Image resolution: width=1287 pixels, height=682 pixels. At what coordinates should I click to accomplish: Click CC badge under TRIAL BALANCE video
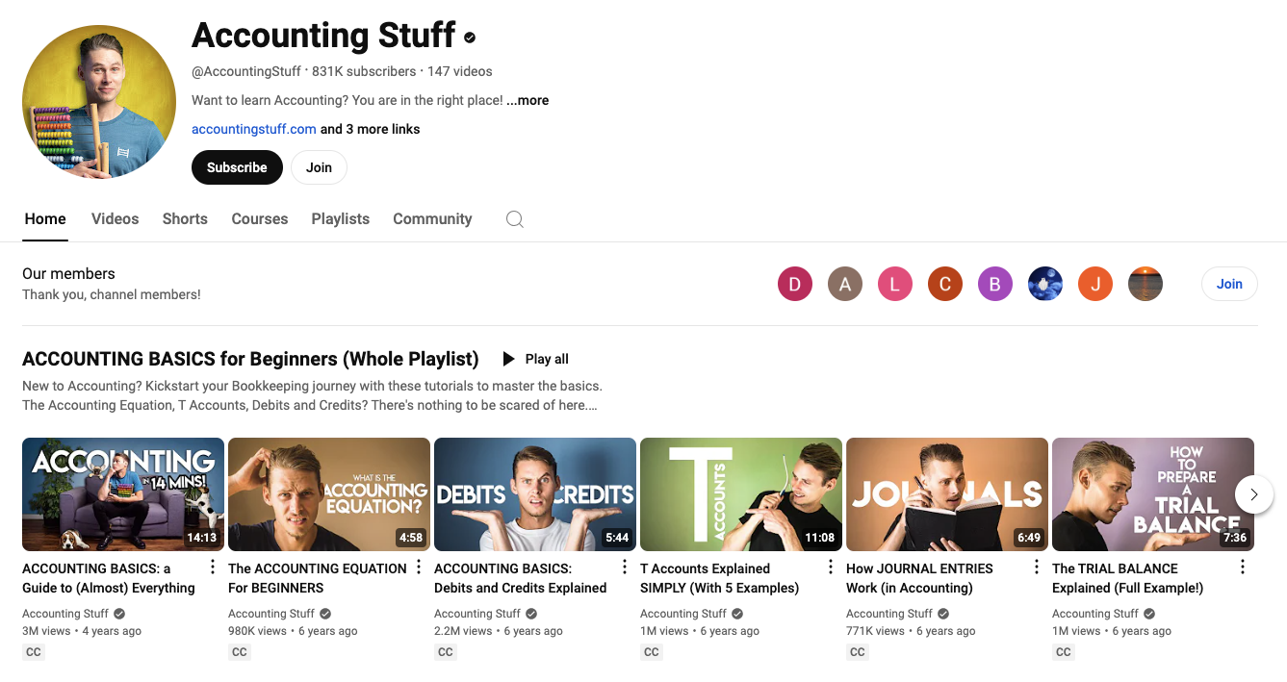pyautogui.click(x=1064, y=652)
